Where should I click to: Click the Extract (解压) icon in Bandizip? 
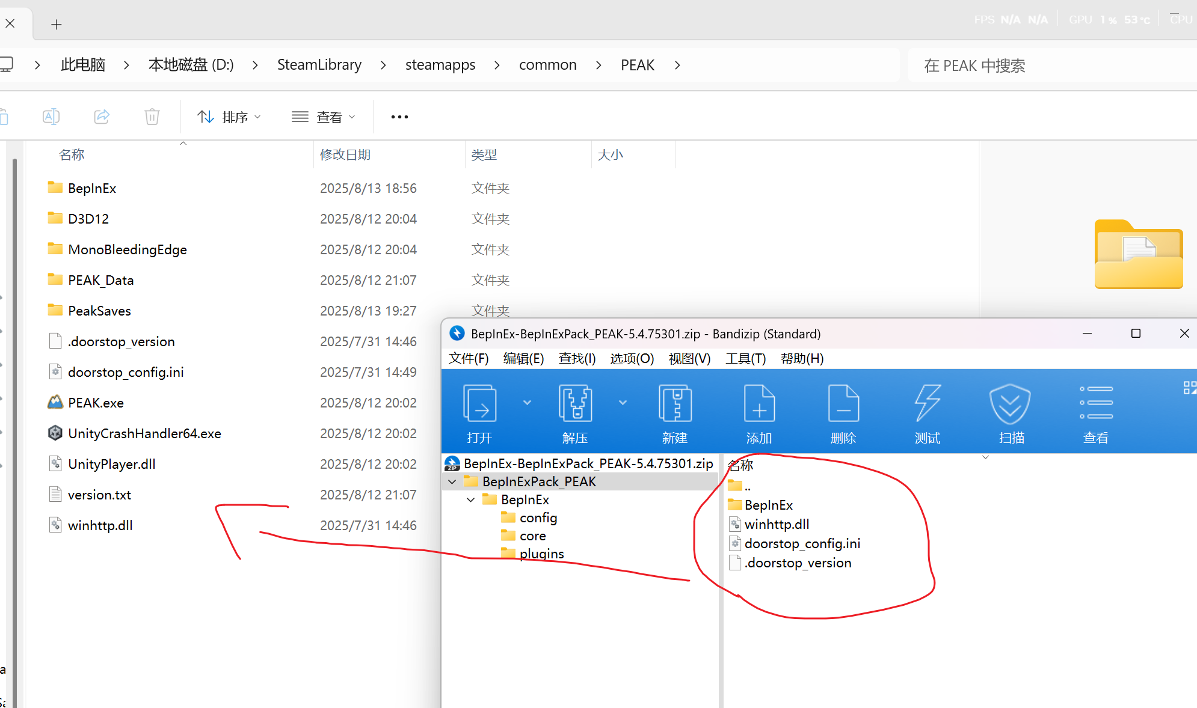point(575,403)
